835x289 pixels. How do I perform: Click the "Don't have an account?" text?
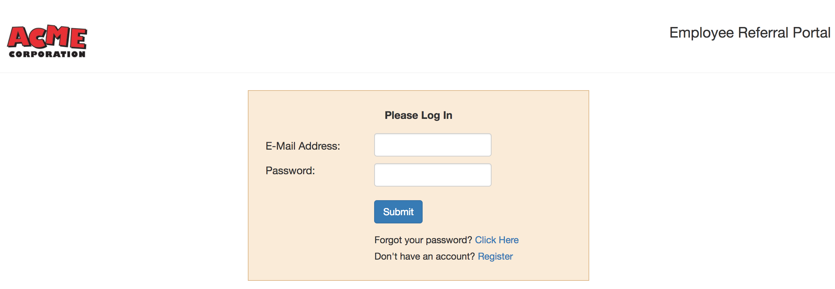(424, 256)
